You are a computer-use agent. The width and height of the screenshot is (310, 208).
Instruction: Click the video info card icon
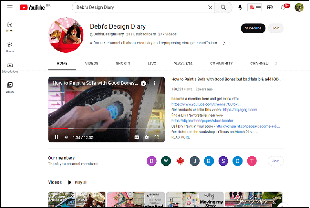coord(143,83)
